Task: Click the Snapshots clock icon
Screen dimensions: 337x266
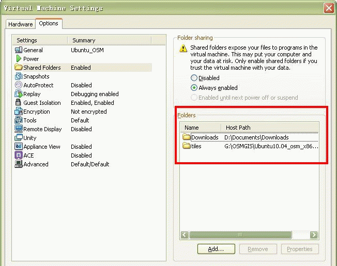Action: click(x=19, y=76)
